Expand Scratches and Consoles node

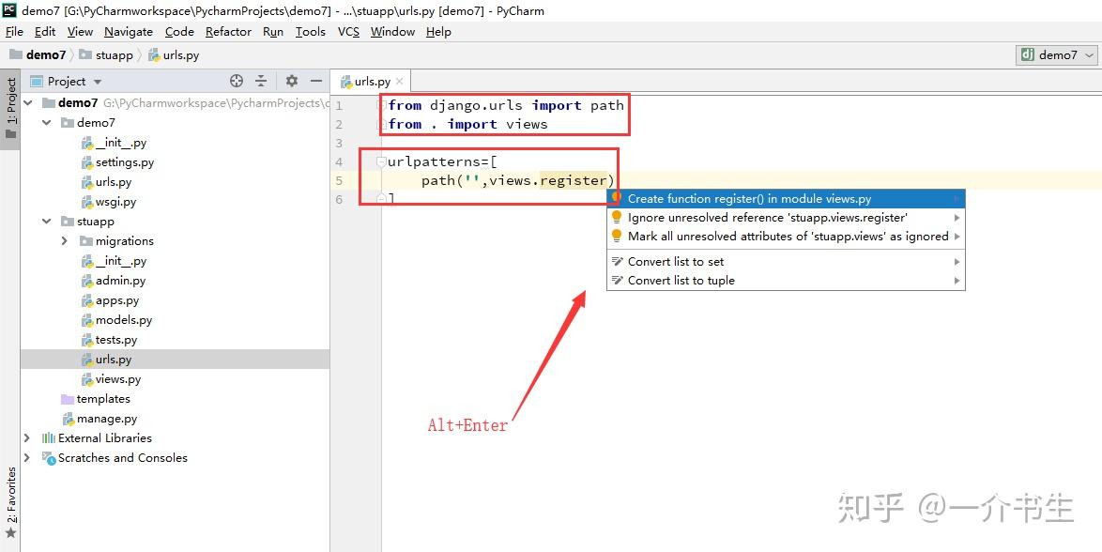pyautogui.click(x=26, y=458)
